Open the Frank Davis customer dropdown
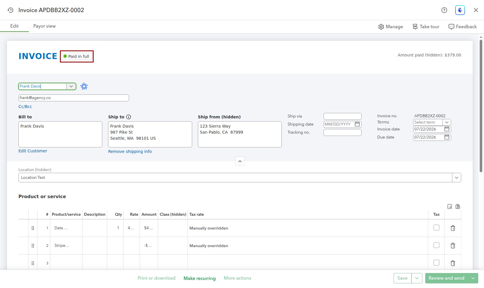Image resolution: width=484 pixels, height=288 pixels. point(71,86)
